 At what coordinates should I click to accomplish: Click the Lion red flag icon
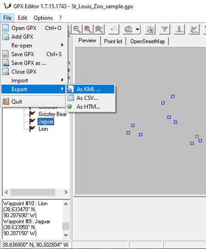32,129
